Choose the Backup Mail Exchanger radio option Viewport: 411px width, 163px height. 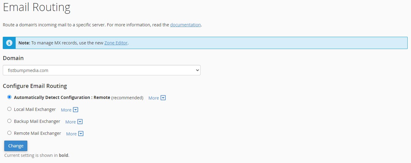9,121
